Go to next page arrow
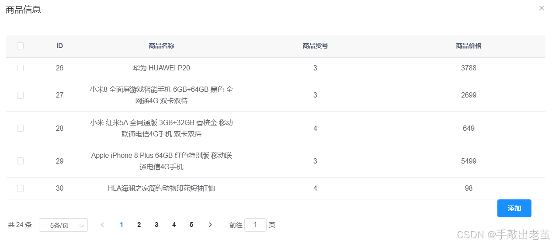 tap(210, 225)
